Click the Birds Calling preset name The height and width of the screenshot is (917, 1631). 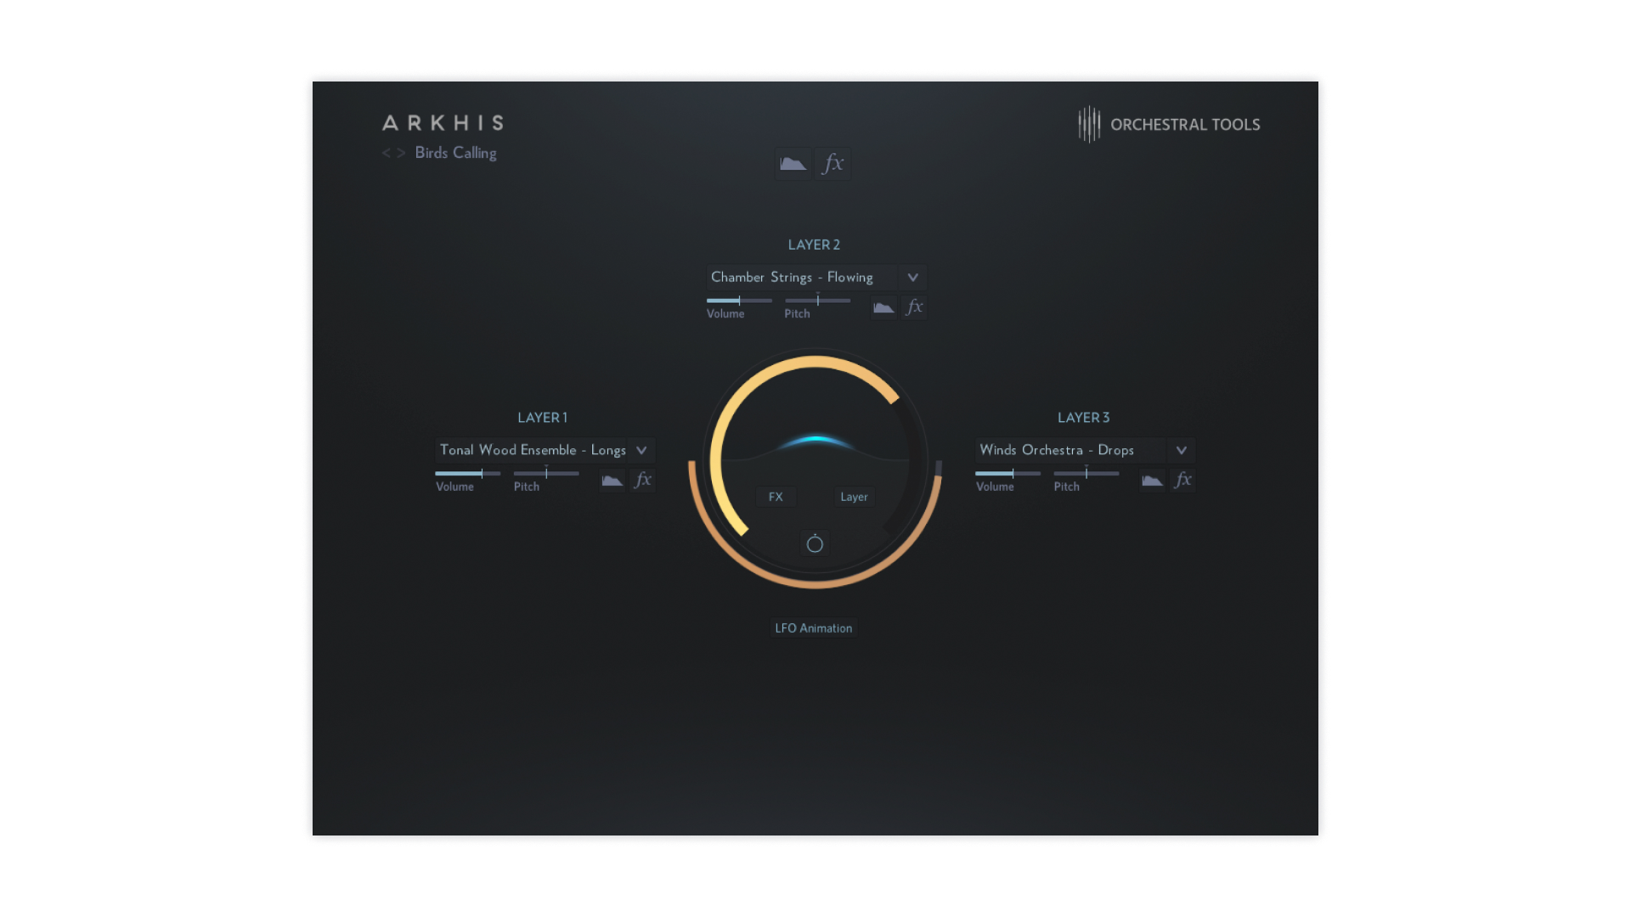(x=455, y=153)
